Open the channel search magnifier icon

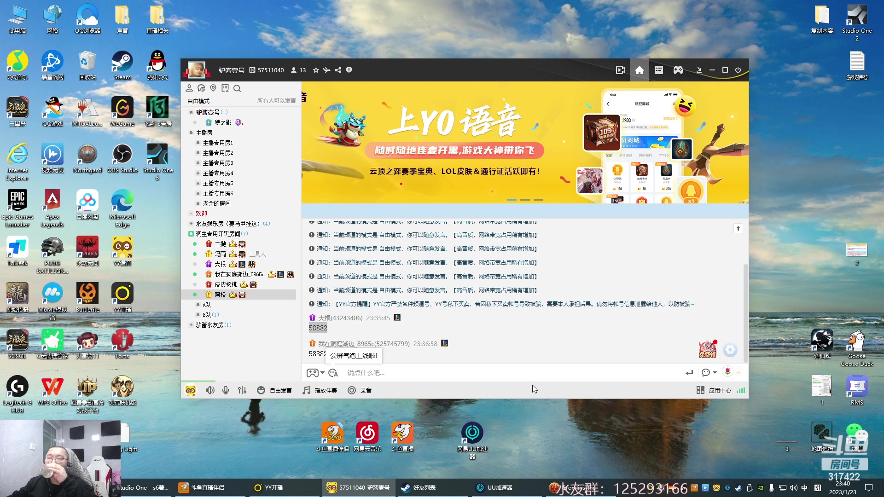(x=237, y=88)
